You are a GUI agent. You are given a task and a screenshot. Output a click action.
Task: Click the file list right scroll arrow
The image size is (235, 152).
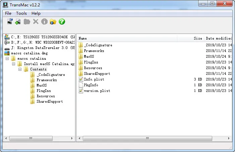pyautogui.click(x=229, y=138)
